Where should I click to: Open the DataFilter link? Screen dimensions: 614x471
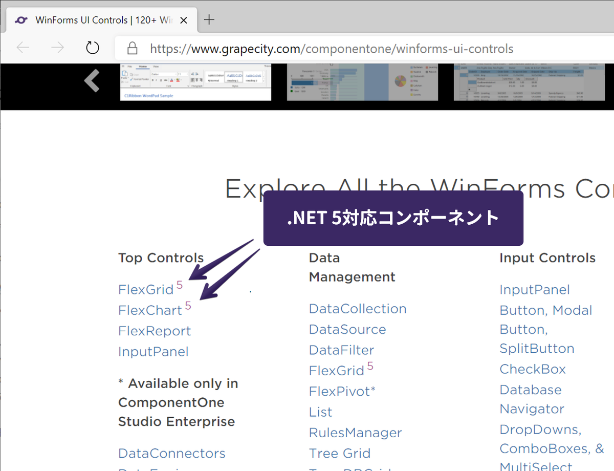[x=342, y=350]
